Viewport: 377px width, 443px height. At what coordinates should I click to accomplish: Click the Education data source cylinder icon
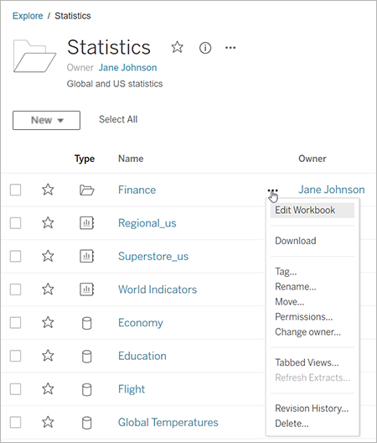tap(86, 357)
